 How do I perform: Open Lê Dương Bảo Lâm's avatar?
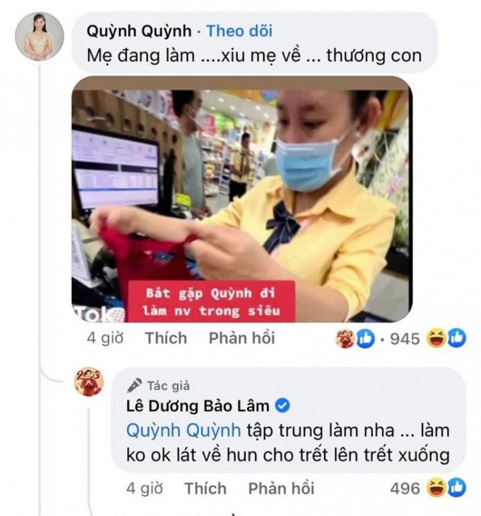click(x=89, y=382)
